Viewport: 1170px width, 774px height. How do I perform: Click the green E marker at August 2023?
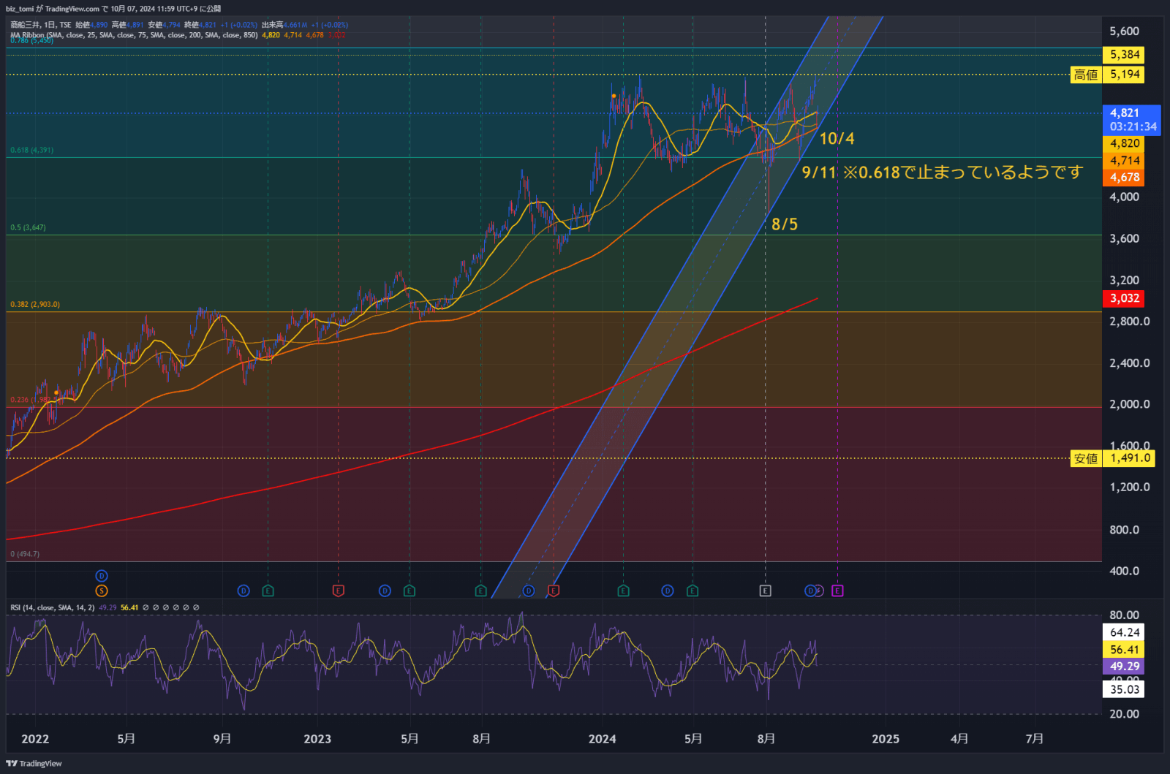coord(480,591)
